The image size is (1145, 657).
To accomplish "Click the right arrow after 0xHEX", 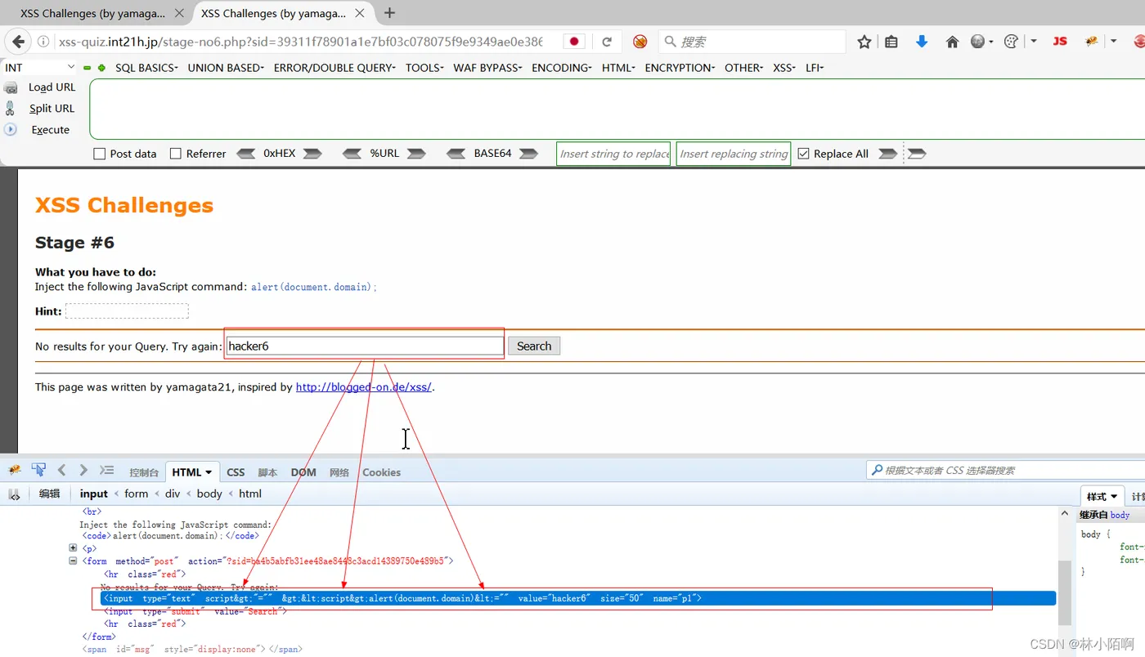I will (x=312, y=154).
